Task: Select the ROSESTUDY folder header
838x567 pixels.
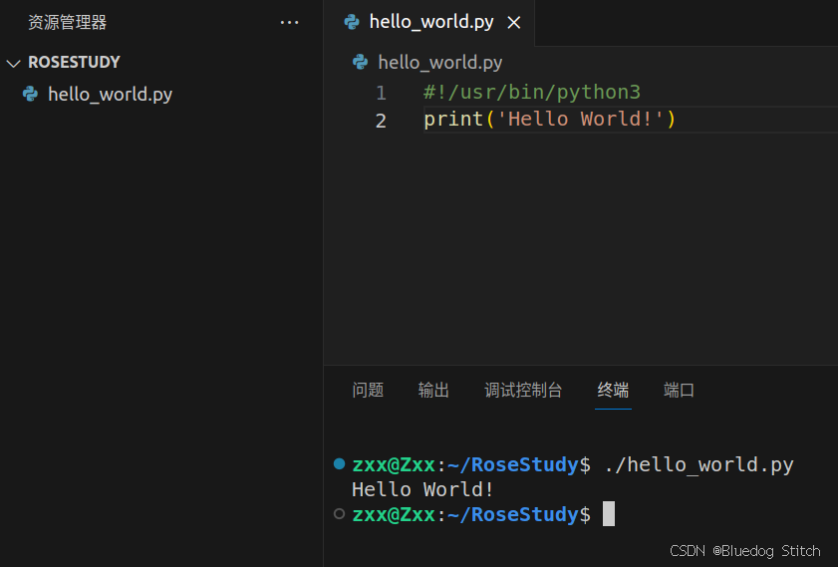Action: pyautogui.click(x=74, y=62)
